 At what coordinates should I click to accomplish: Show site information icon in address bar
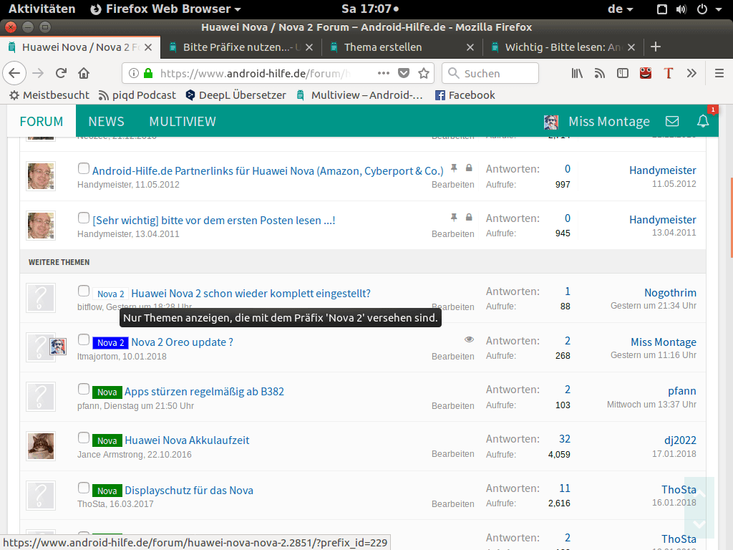click(x=134, y=74)
